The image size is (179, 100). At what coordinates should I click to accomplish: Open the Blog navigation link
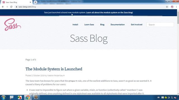click(102, 25)
